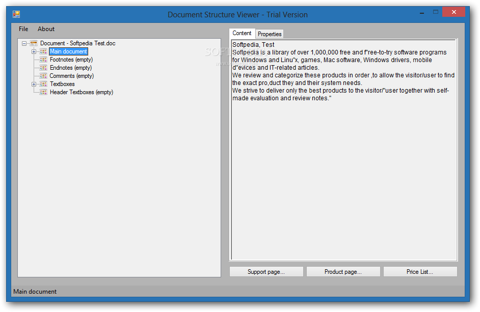This screenshot has height=312, width=480.
Task: Expand the Textboxes node
Action: coord(34,84)
